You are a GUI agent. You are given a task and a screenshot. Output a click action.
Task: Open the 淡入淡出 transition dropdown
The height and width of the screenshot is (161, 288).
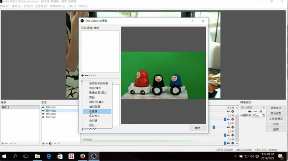point(252,107)
